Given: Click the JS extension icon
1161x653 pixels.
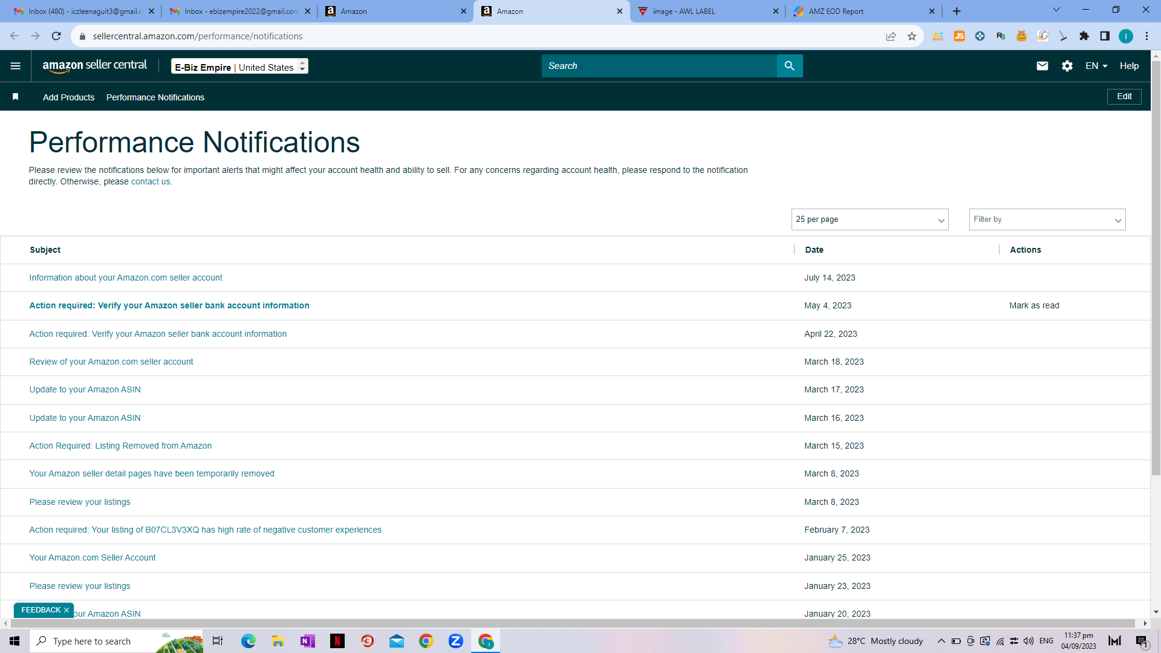Looking at the screenshot, I should click(x=959, y=36).
